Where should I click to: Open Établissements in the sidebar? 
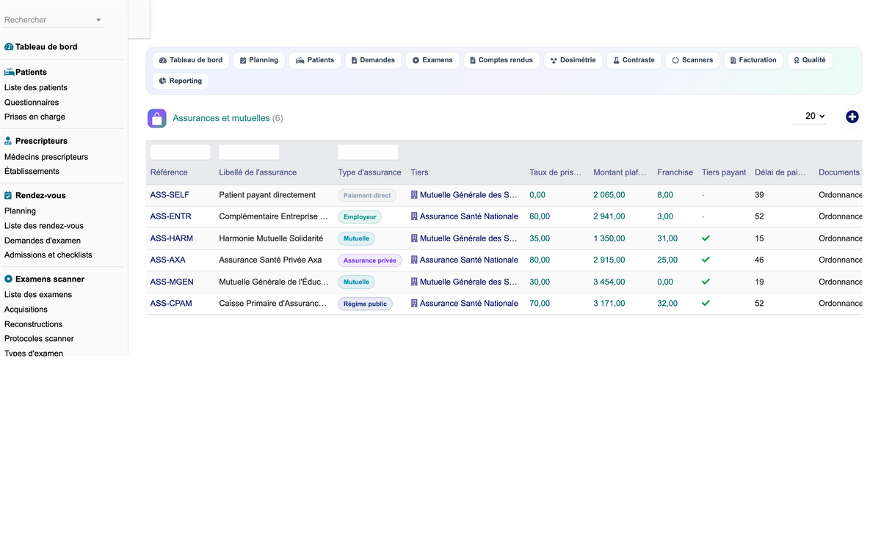point(32,172)
